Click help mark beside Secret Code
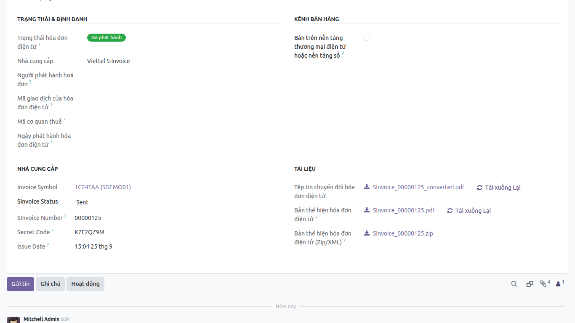575x323 pixels. [53, 230]
